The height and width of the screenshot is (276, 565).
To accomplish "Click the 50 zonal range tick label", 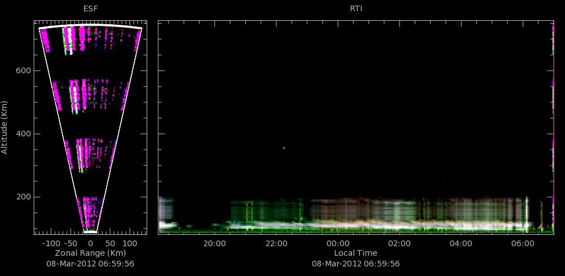I will tap(110, 243).
